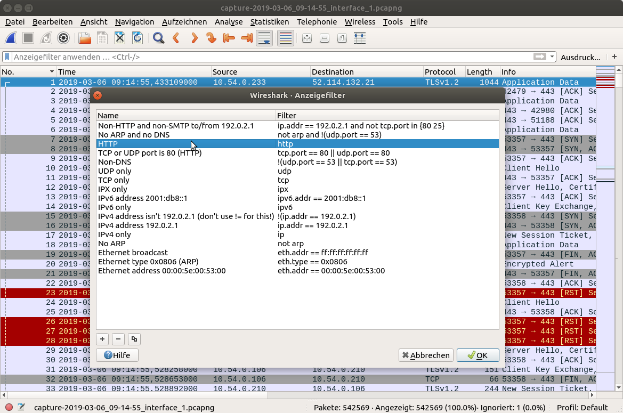Confirm the dialog with OK
Image resolution: width=623 pixels, height=413 pixels.
pyautogui.click(x=478, y=355)
